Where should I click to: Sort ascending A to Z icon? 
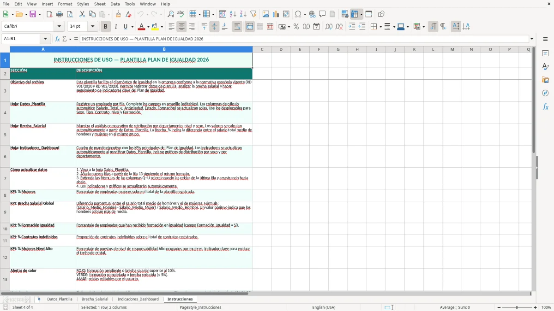[x=233, y=14]
